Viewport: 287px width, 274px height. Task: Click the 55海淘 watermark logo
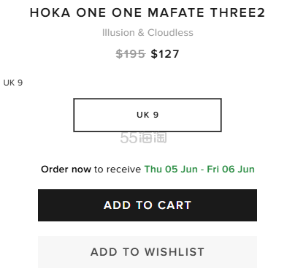[x=143, y=137]
